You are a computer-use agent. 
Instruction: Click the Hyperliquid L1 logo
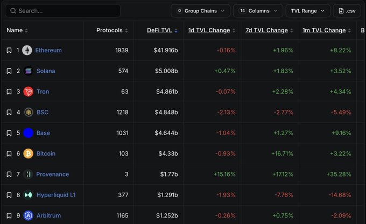pyautogui.click(x=28, y=195)
